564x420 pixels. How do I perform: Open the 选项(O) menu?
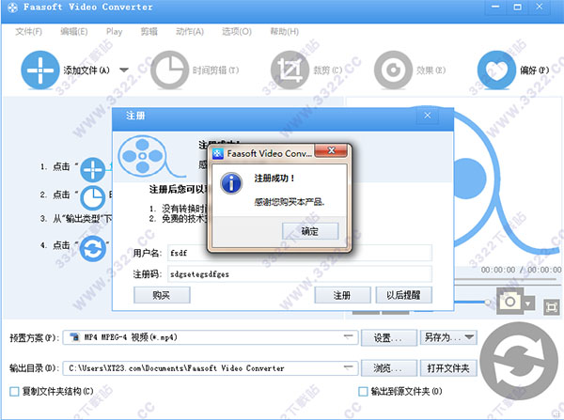click(236, 32)
